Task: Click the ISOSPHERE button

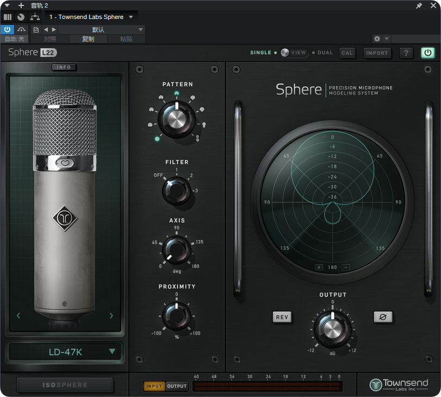Action: 65,385
